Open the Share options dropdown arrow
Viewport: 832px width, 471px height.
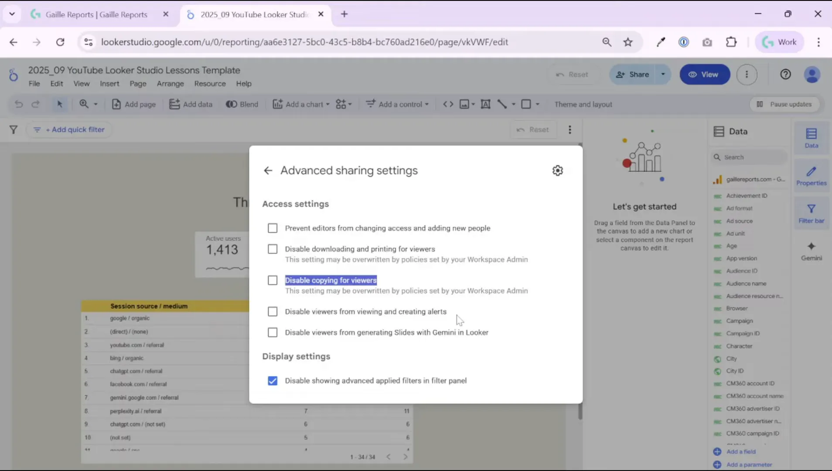pyautogui.click(x=663, y=74)
